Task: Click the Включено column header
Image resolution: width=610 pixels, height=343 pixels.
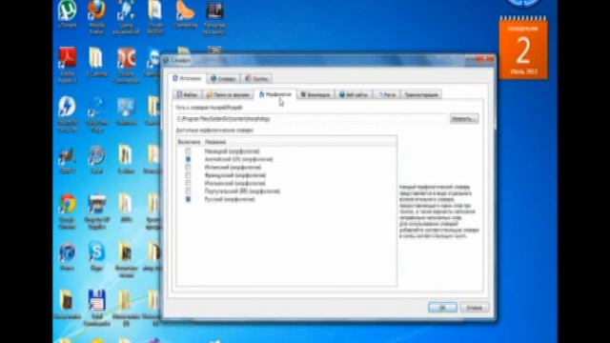Action: click(x=189, y=142)
